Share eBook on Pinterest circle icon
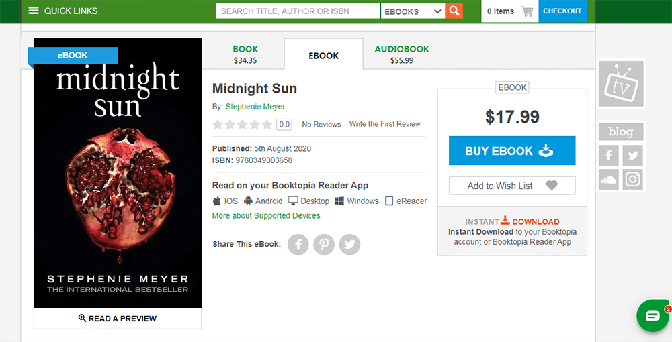 pyautogui.click(x=324, y=244)
